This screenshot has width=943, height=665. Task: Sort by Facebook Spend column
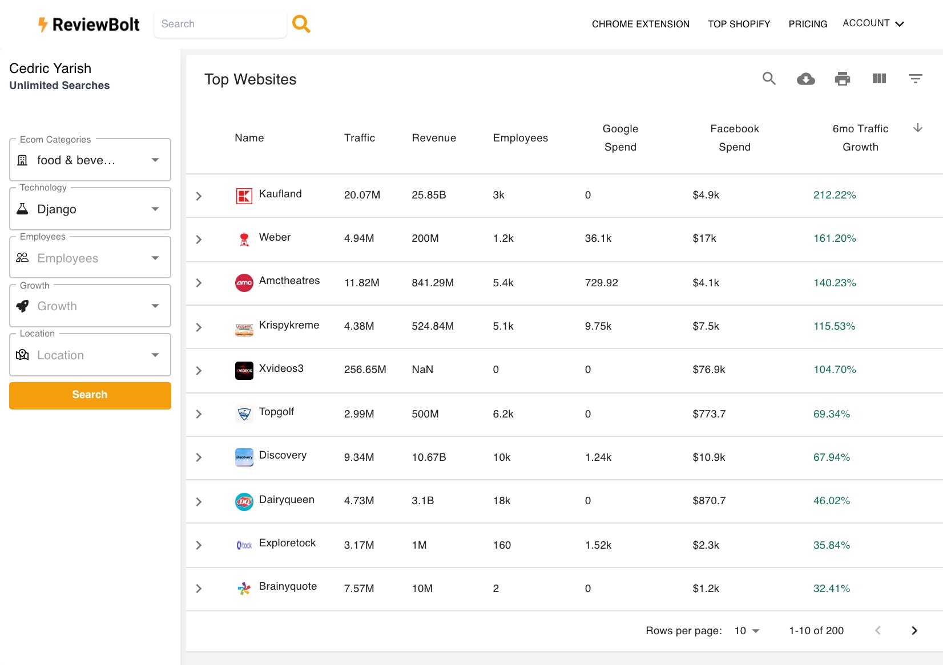(x=735, y=138)
